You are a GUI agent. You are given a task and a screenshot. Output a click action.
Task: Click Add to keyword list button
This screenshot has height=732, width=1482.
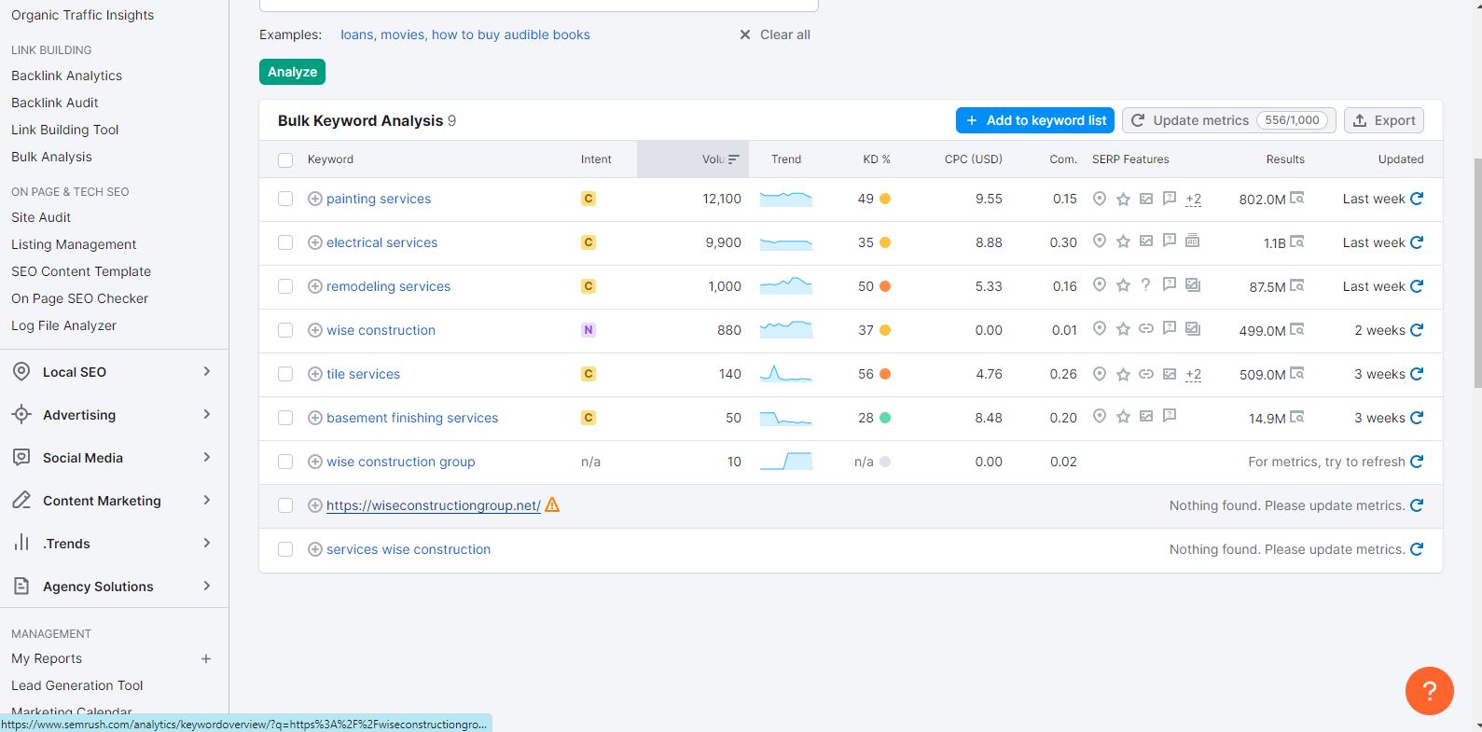click(1034, 120)
